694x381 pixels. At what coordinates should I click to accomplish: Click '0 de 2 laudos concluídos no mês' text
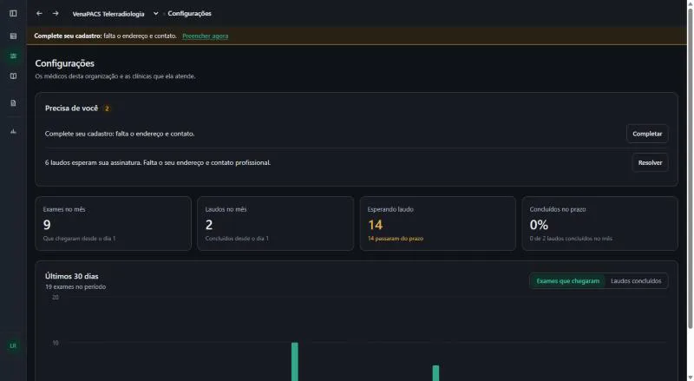coord(571,239)
